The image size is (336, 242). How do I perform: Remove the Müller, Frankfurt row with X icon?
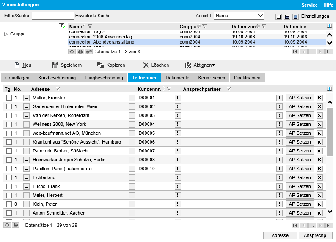point(319,98)
